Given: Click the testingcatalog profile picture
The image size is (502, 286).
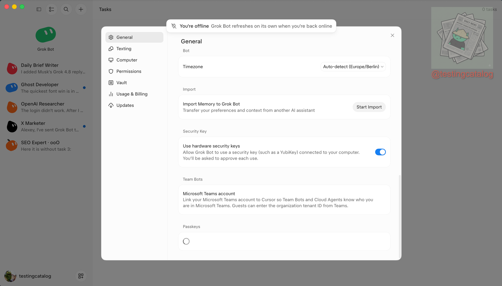Looking at the screenshot, I should click(10, 276).
